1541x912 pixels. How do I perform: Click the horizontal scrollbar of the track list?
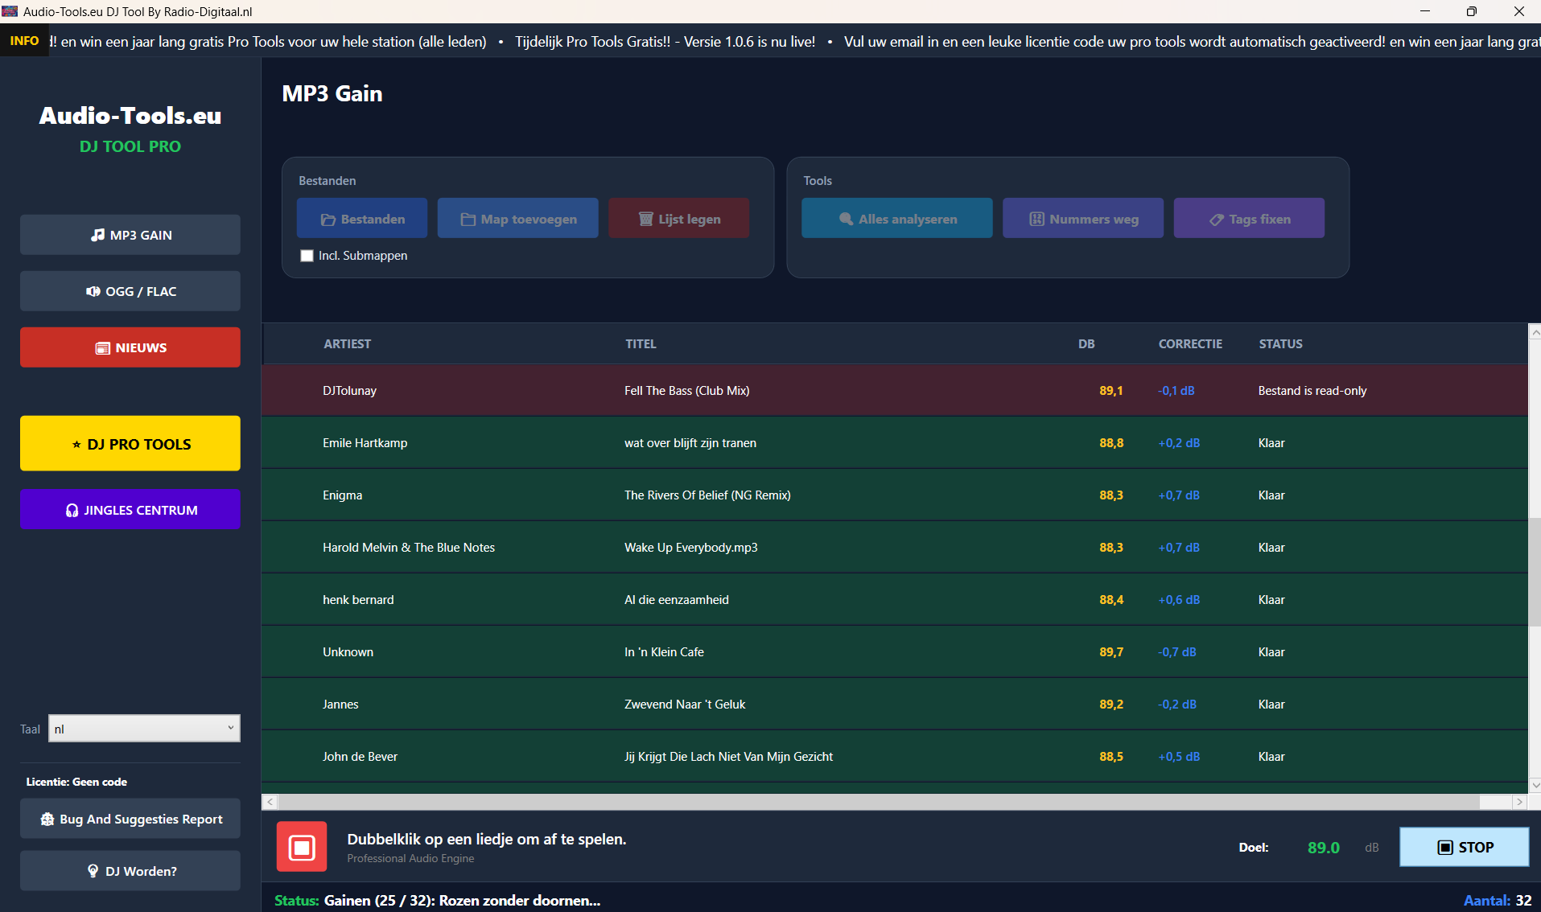879,802
